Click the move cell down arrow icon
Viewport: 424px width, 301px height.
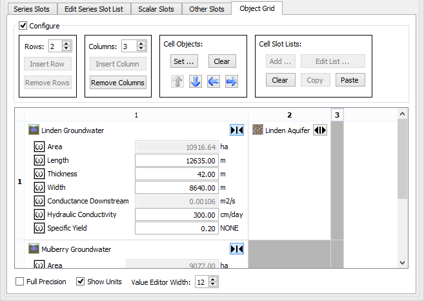(x=196, y=81)
